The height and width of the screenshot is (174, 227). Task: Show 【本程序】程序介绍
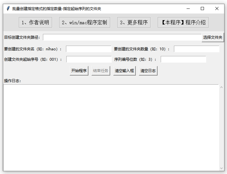(x=183, y=22)
